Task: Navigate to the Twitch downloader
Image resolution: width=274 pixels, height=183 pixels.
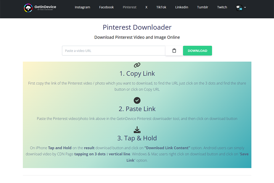Action: tap(222, 7)
